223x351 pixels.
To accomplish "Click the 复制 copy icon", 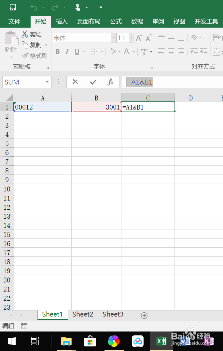I will (x=25, y=45).
